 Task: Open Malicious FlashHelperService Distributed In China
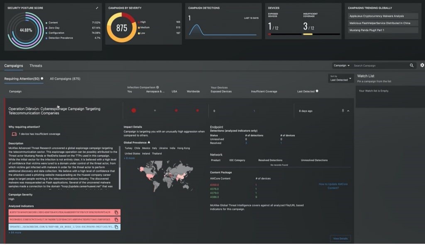(383, 23)
